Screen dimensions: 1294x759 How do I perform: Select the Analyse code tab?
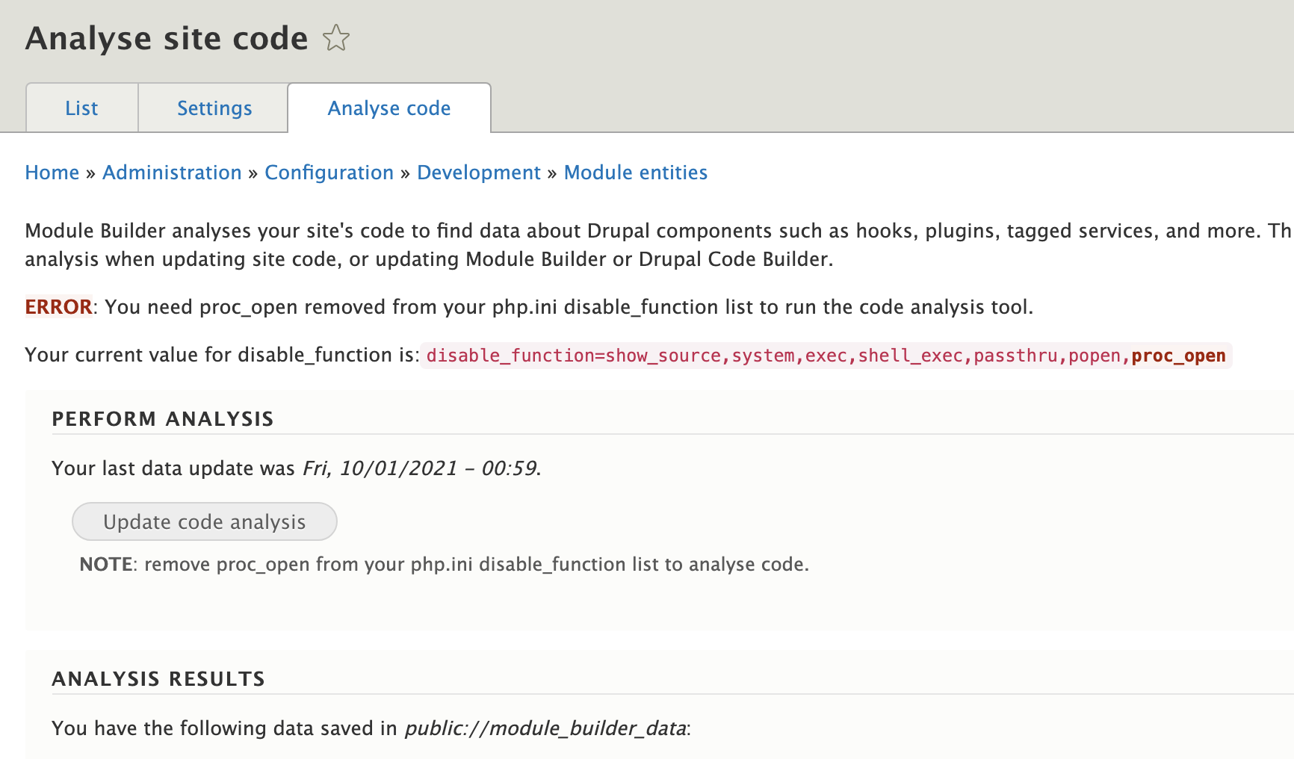click(x=389, y=108)
